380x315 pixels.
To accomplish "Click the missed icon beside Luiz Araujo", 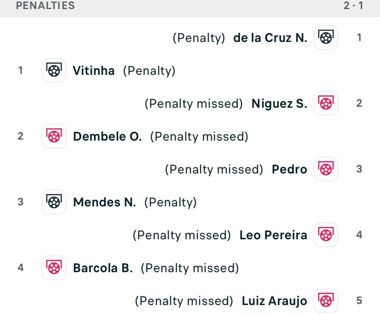I will click(x=325, y=300).
